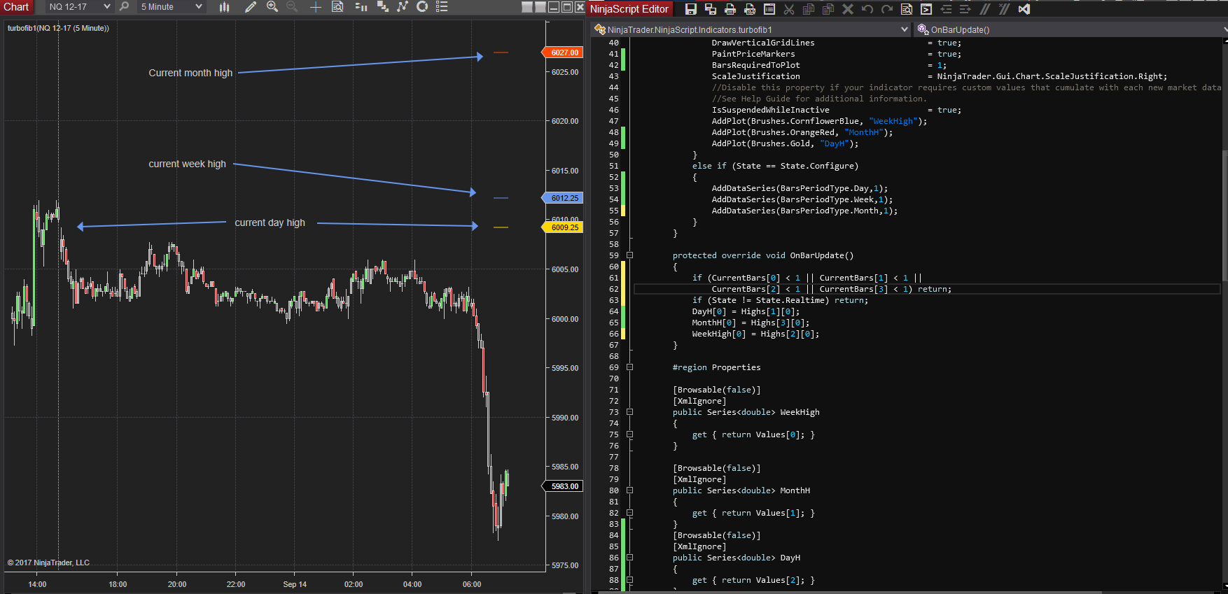This screenshot has height=594, width=1228.
Task: Collapse the OnBarUpdate method fold at line 59
Action: click(x=629, y=255)
